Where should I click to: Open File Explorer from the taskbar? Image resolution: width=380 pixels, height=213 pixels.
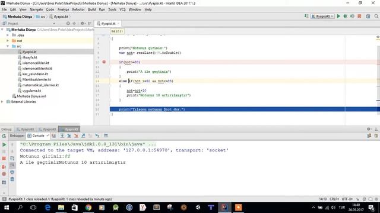pos(61,208)
